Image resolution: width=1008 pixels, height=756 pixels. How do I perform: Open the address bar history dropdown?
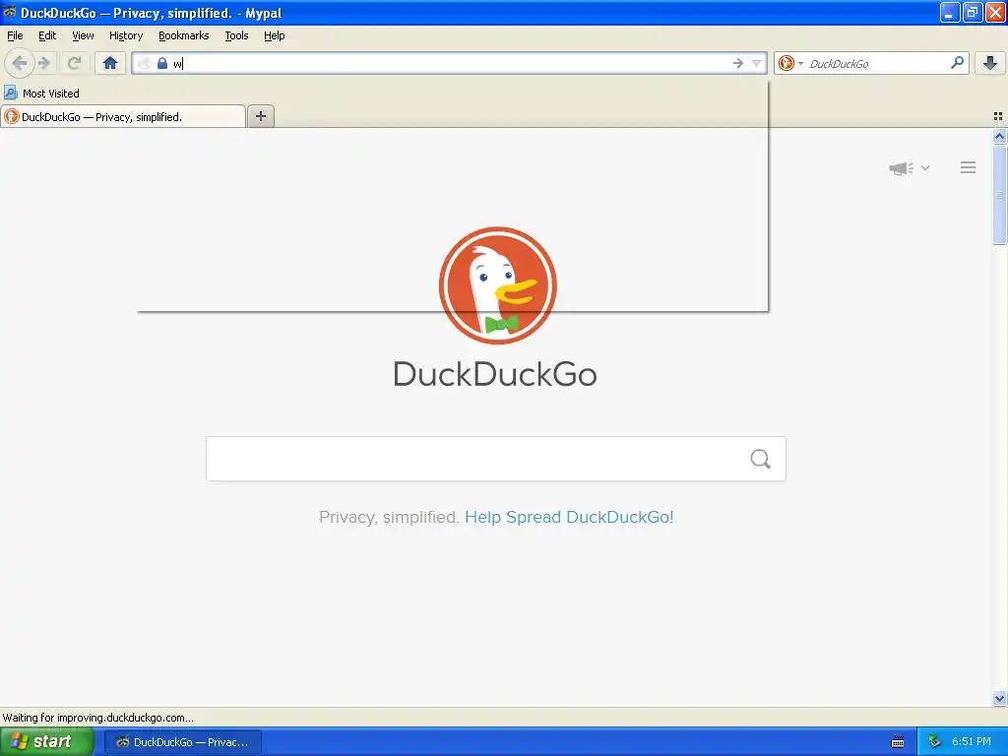click(757, 63)
